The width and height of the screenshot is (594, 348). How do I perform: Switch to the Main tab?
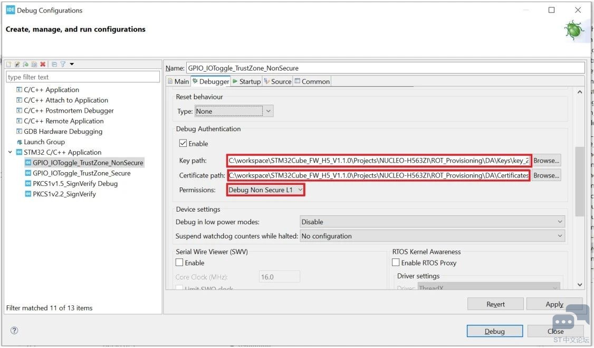coord(178,81)
